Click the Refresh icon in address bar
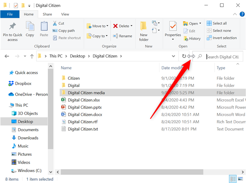 click(x=184, y=56)
